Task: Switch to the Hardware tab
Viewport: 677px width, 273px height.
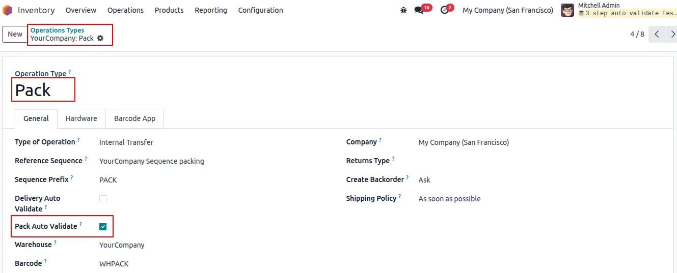Action: coord(81,118)
